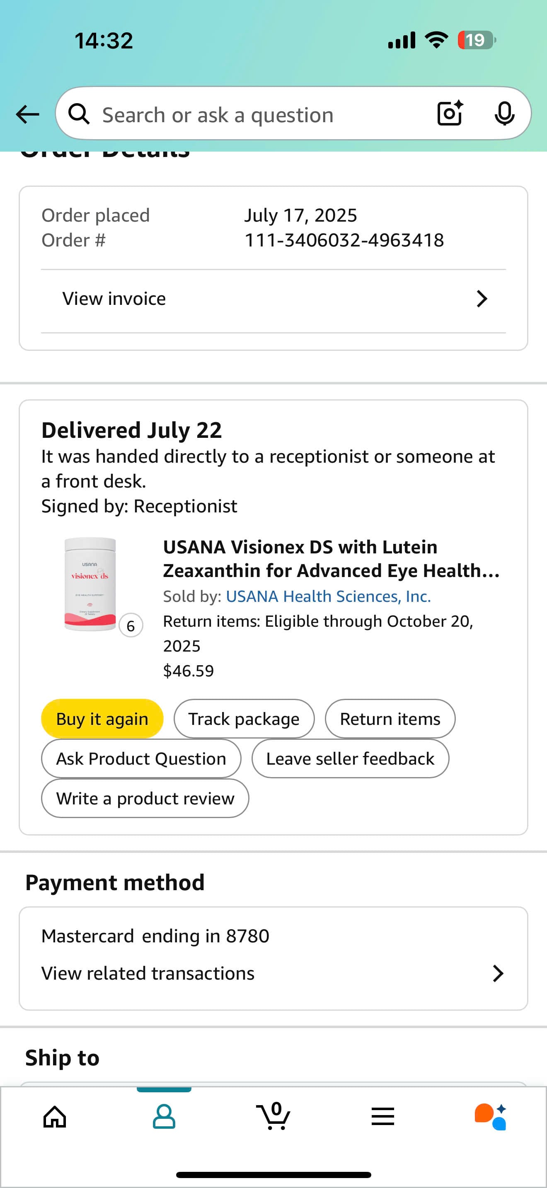This screenshot has height=1188, width=547.
Task: Open USANA Health Sciences seller link
Action: pos(328,596)
